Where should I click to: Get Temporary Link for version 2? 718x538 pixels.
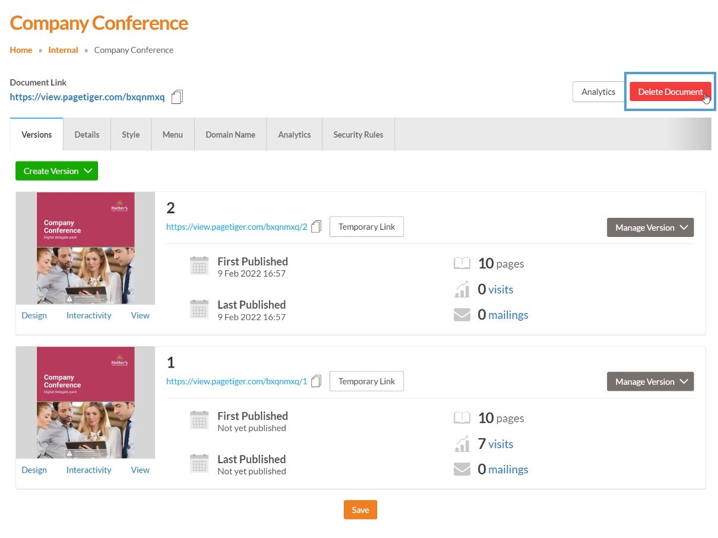coord(366,227)
